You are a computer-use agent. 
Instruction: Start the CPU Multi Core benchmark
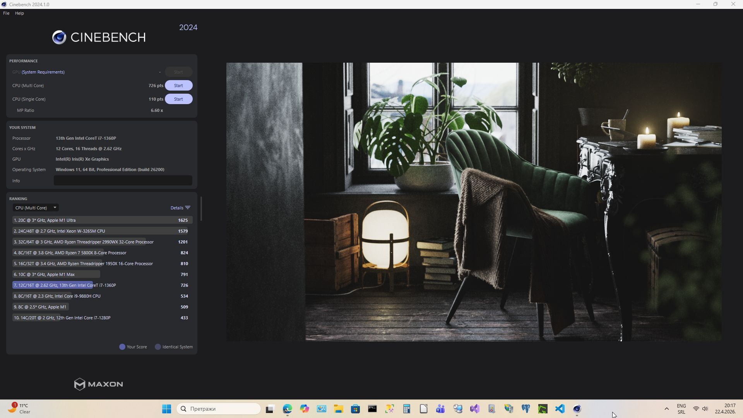click(178, 86)
